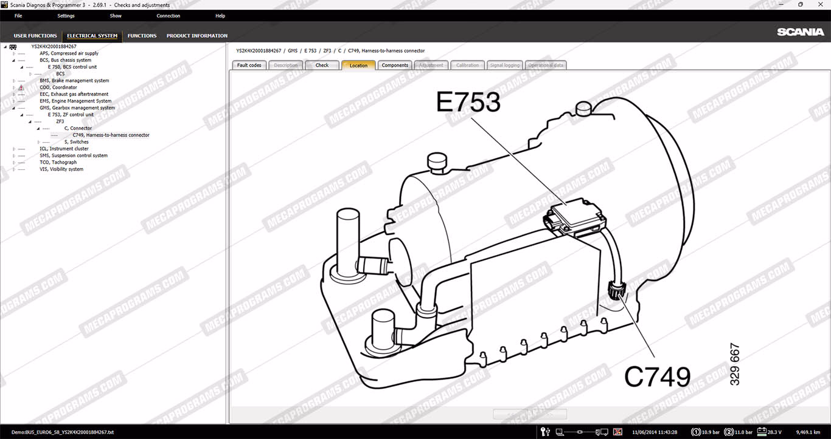The height and width of the screenshot is (439, 831).
Task: Click the red crossed-out status icon
Action: point(617,432)
